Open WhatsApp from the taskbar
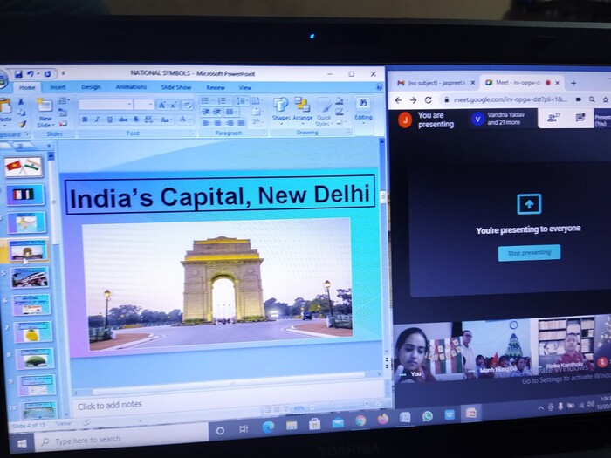The height and width of the screenshot is (458, 611). (428, 416)
